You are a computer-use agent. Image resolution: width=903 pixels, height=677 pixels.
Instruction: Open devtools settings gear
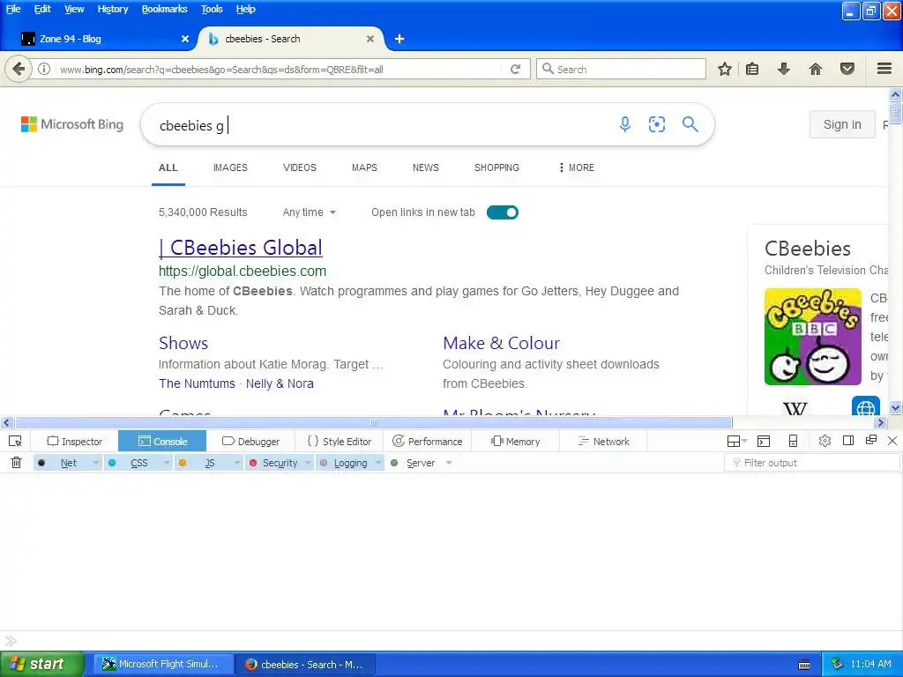click(x=825, y=441)
